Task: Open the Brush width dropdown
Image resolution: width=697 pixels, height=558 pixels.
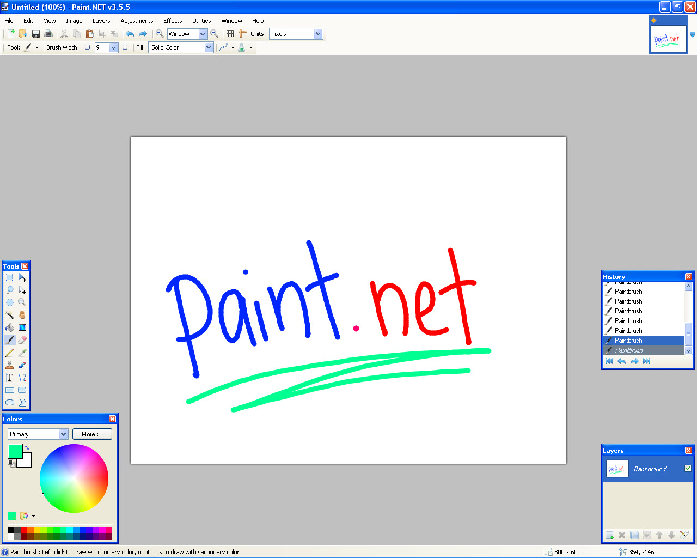Action: [113, 47]
